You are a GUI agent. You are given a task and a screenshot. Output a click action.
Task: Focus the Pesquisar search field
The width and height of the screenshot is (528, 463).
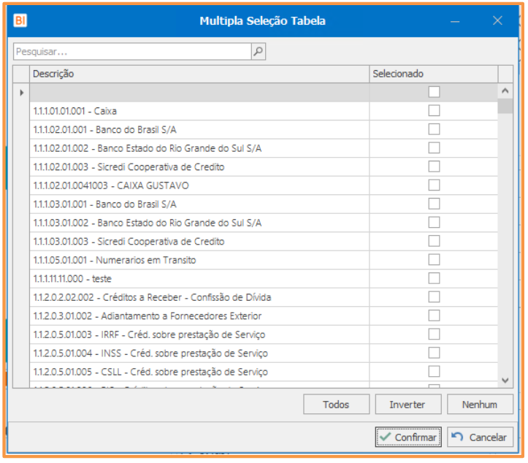pos(132,52)
